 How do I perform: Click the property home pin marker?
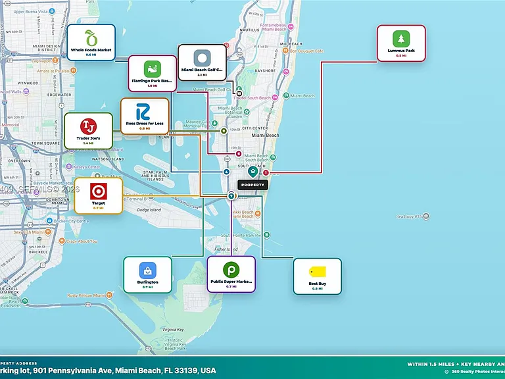point(252,172)
